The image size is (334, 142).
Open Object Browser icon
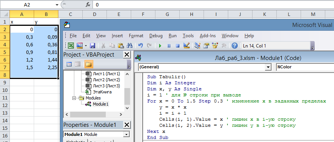point(215,46)
